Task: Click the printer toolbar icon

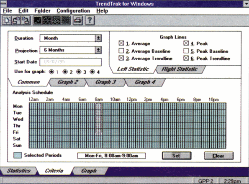Action: coord(78,20)
